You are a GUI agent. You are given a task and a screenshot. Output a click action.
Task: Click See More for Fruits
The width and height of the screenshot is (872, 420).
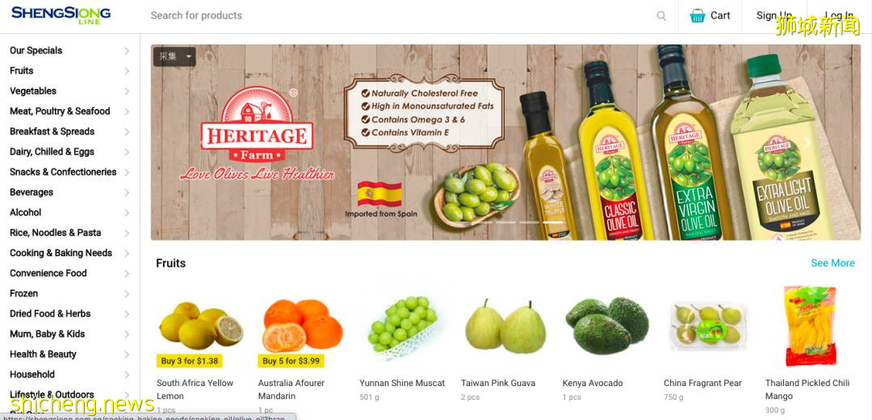pos(832,263)
